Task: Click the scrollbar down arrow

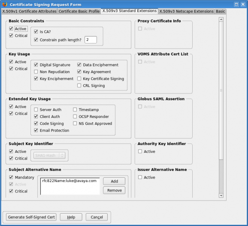Action: 221,195
